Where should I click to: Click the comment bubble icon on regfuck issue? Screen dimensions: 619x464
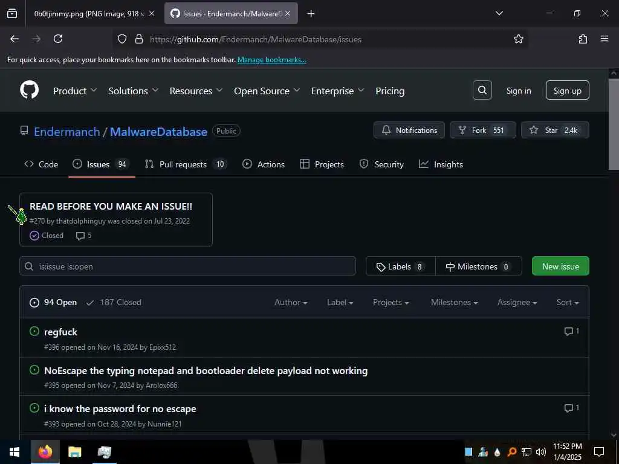(x=568, y=332)
